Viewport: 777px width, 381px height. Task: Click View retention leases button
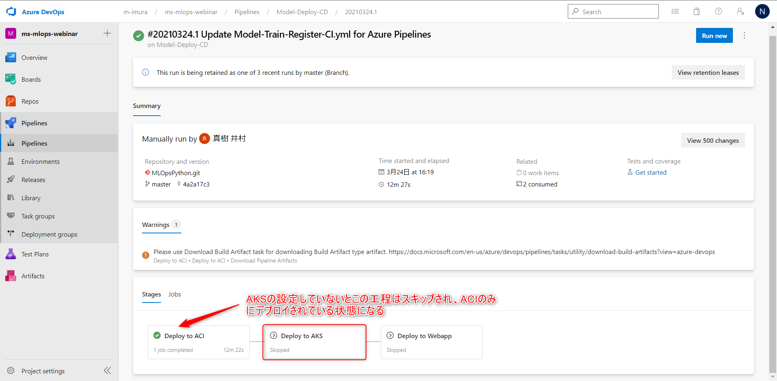(x=708, y=72)
